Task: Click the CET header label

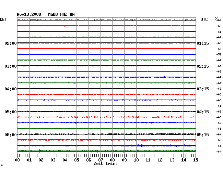Action: coord(3,19)
